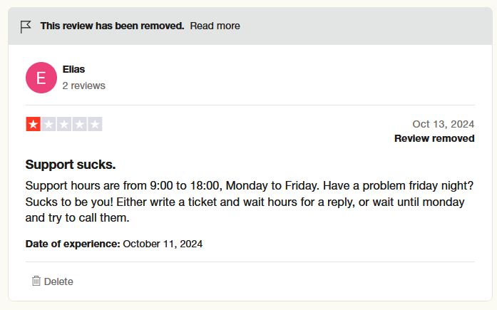Click the fourth grey rating star
The width and height of the screenshot is (497, 310).
(x=80, y=124)
